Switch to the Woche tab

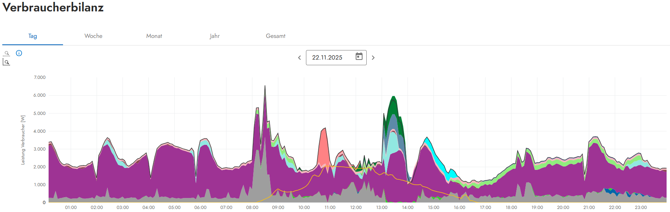click(93, 36)
